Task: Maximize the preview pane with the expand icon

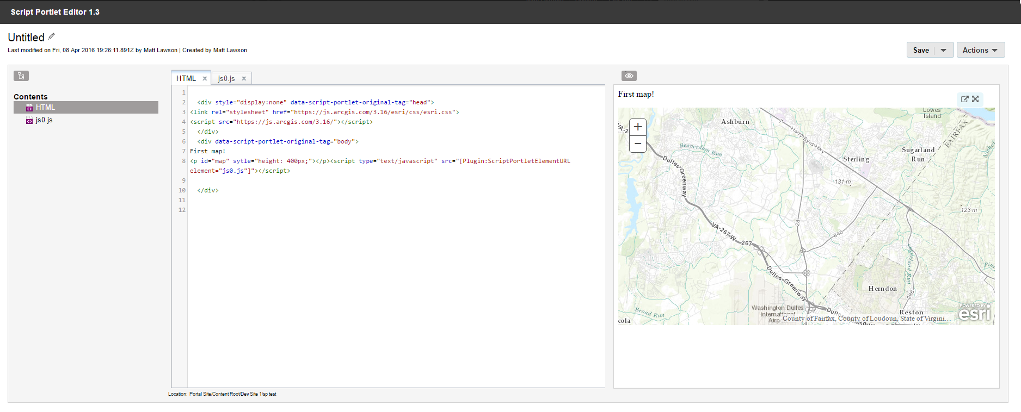Action: [975, 99]
